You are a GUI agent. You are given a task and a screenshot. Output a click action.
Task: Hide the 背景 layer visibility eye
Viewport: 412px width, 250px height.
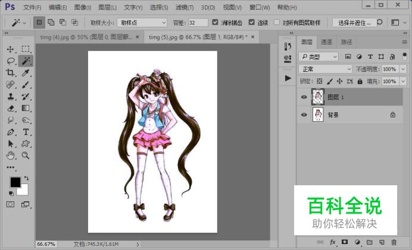click(304, 115)
